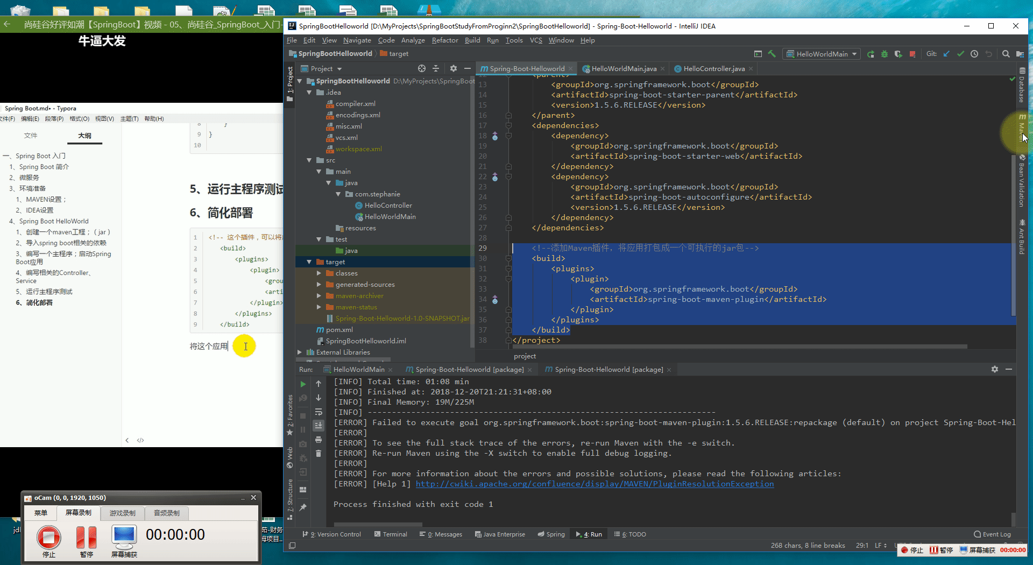Screen dimensions: 1033x565
Task: Click the run anything icon left of hammer
Action: click(758, 54)
